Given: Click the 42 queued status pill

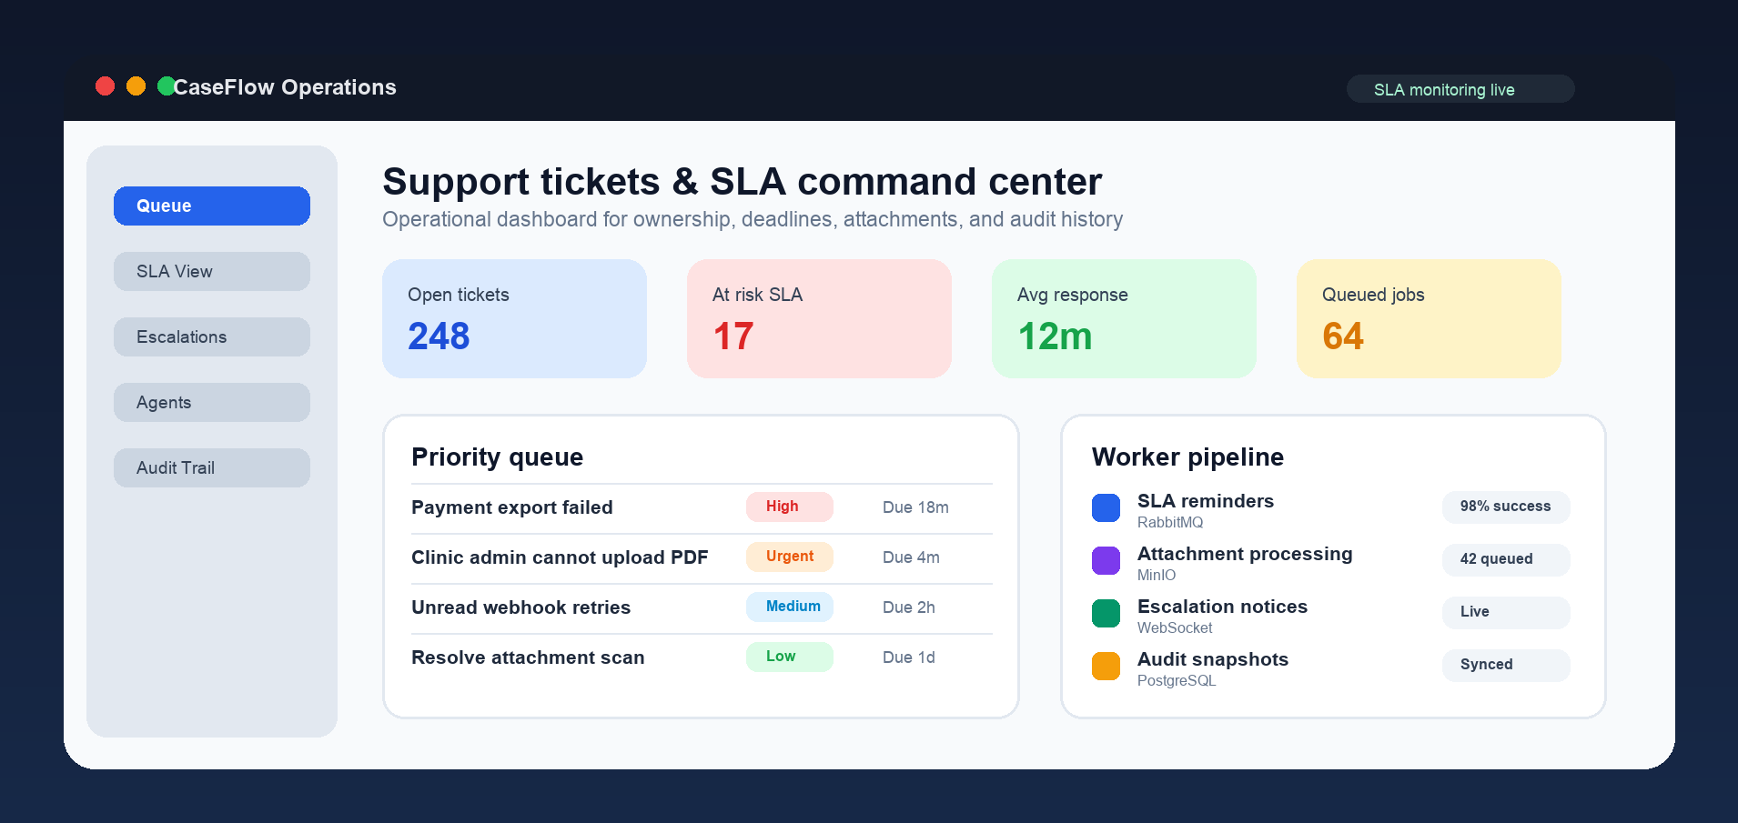Looking at the screenshot, I should tap(1506, 559).
